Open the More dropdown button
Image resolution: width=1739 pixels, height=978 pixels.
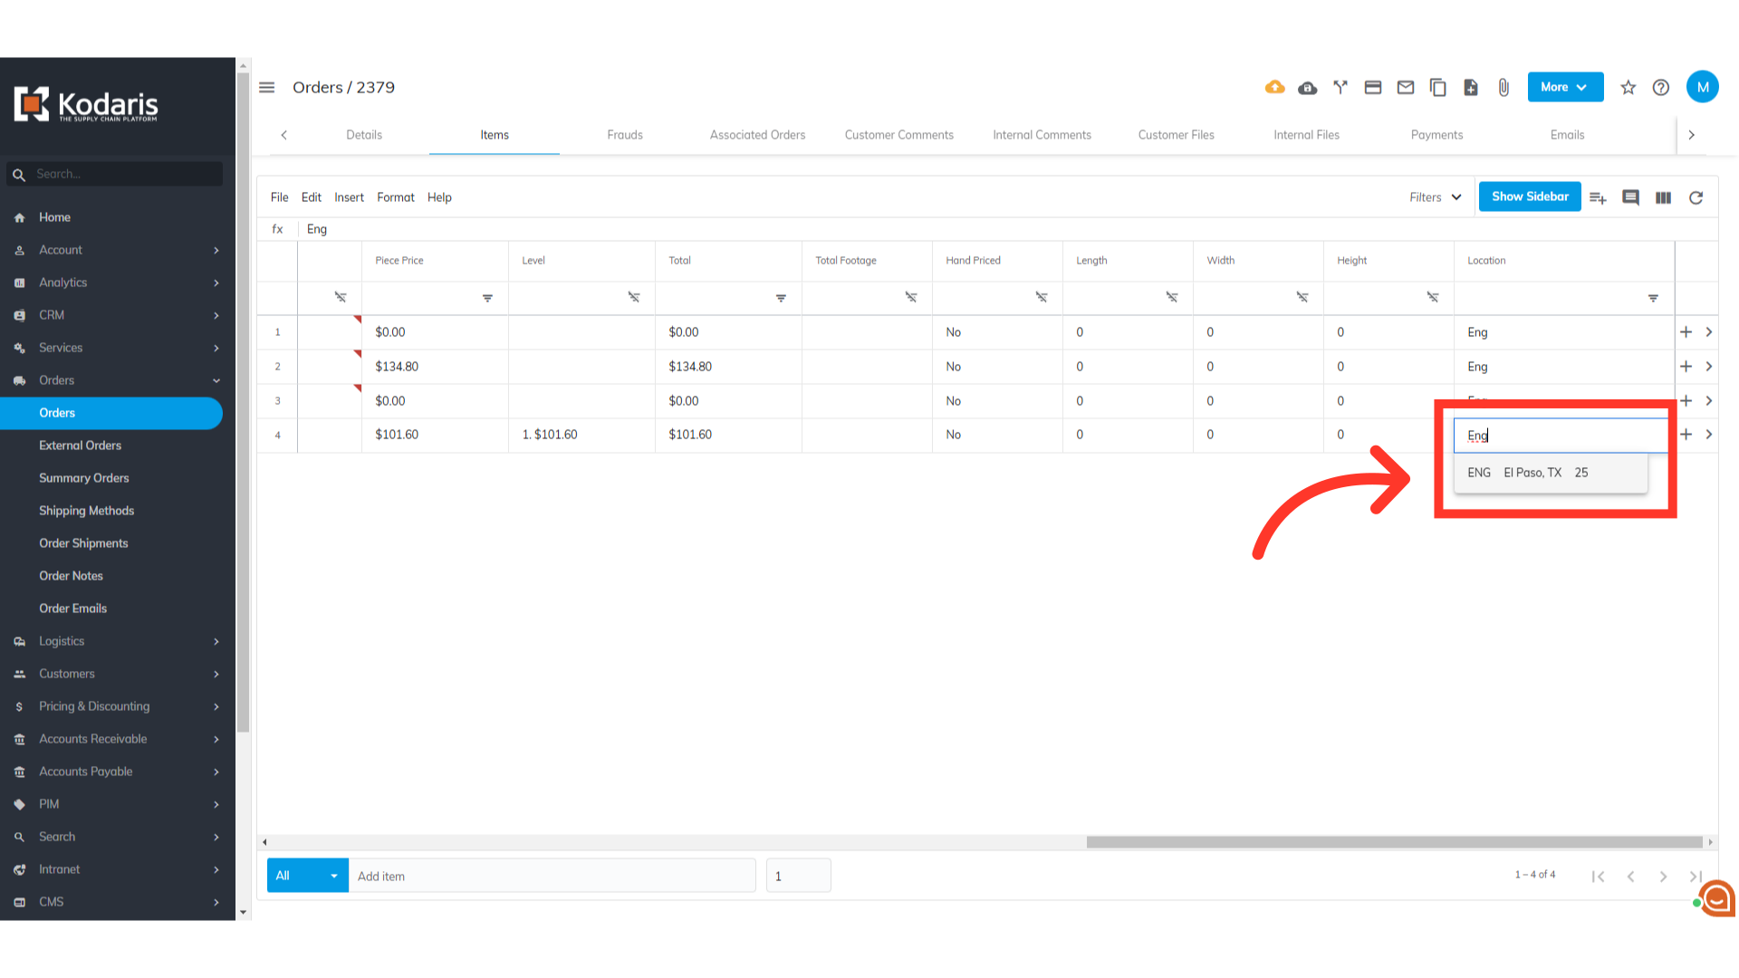point(1565,88)
